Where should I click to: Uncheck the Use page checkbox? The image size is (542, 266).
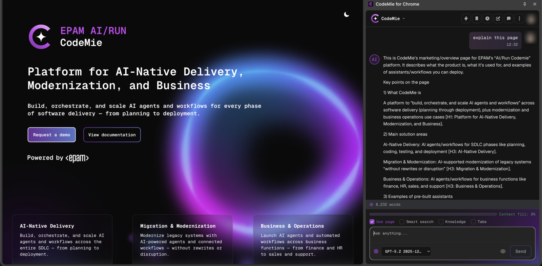(x=372, y=222)
